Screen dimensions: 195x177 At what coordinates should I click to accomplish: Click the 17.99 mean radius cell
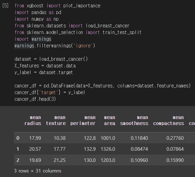[35, 138]
